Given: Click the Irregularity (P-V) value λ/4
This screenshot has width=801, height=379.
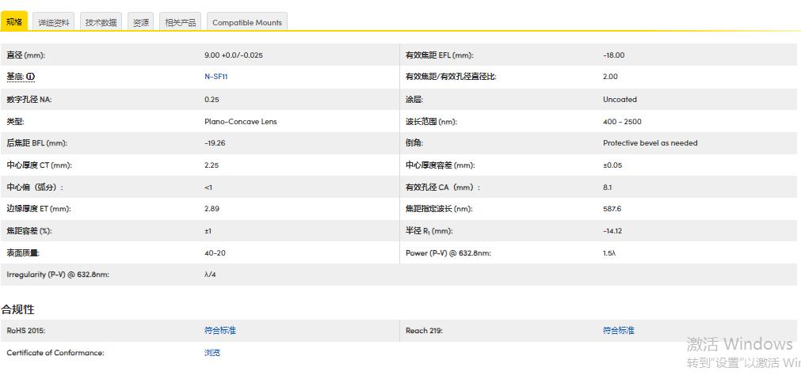Looking at the screenshot, I should click(211, 275).
